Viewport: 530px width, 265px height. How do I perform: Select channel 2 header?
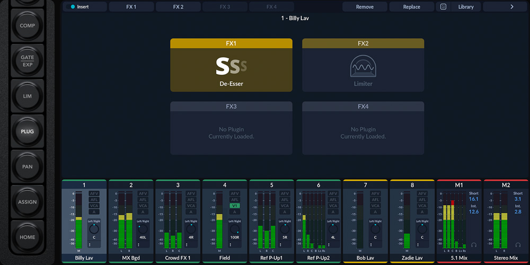point(131,185)
